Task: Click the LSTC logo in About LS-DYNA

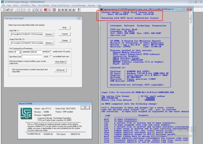Action: coord(26,113)
